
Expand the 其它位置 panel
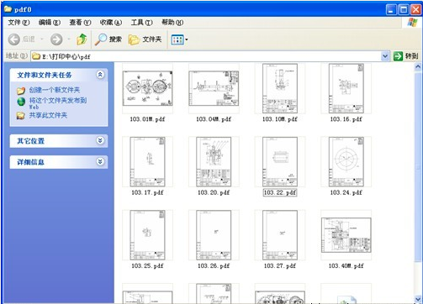100,140
